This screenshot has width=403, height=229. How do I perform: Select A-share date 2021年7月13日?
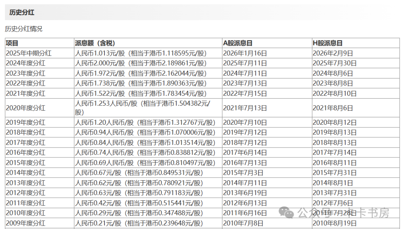(245, 108)
